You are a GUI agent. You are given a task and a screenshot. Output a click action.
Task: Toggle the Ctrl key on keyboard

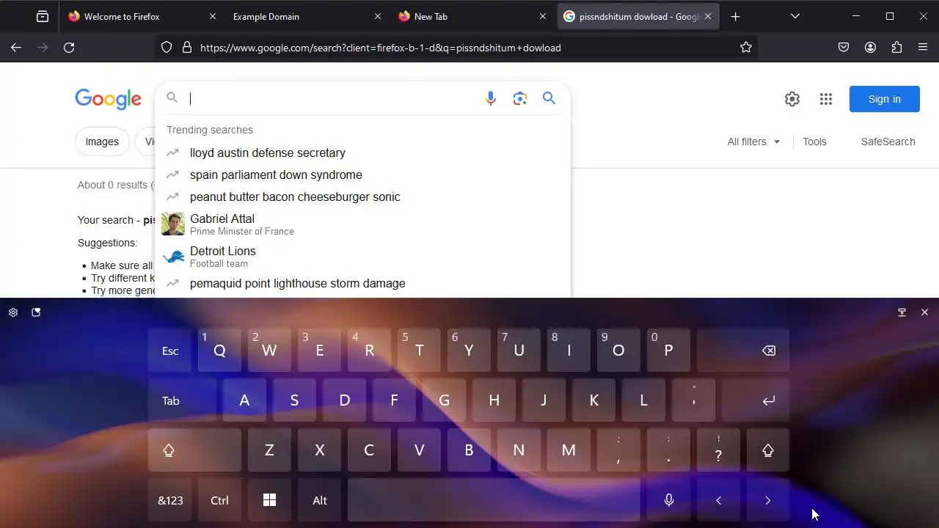[x=219, y=500]
